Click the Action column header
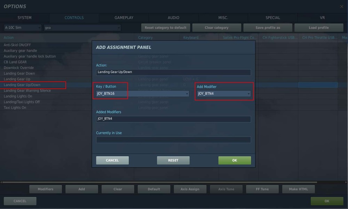 click(x=67, y=38)
